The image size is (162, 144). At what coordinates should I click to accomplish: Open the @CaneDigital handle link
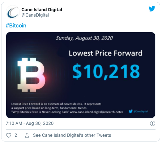click(35, 15)
